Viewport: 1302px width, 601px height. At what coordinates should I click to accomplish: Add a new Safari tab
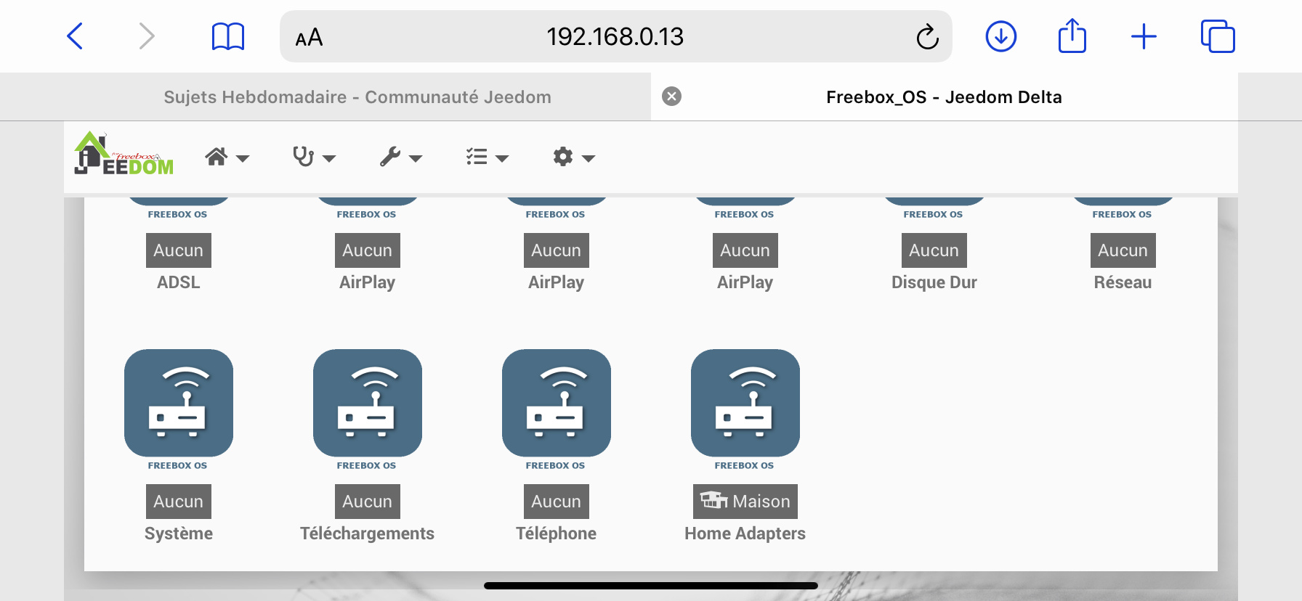click(1144, 36)
